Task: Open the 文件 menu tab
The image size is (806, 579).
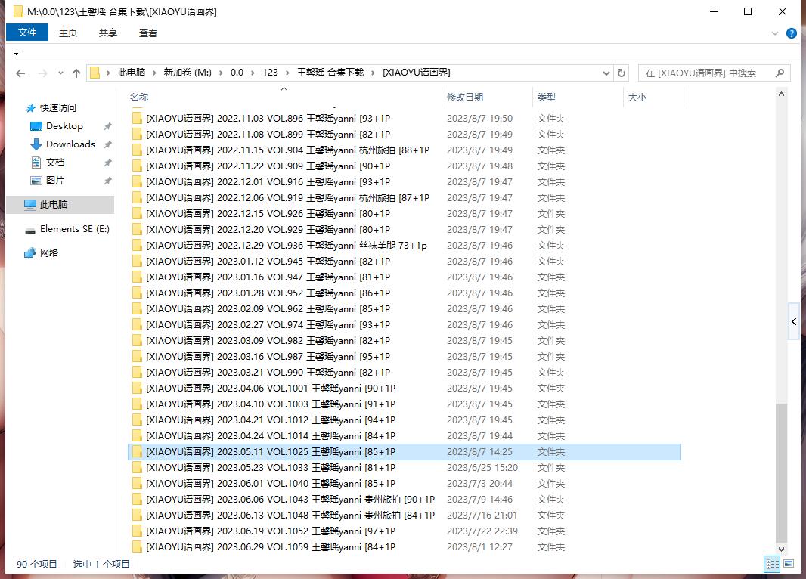Action: (x=27, y=33)
